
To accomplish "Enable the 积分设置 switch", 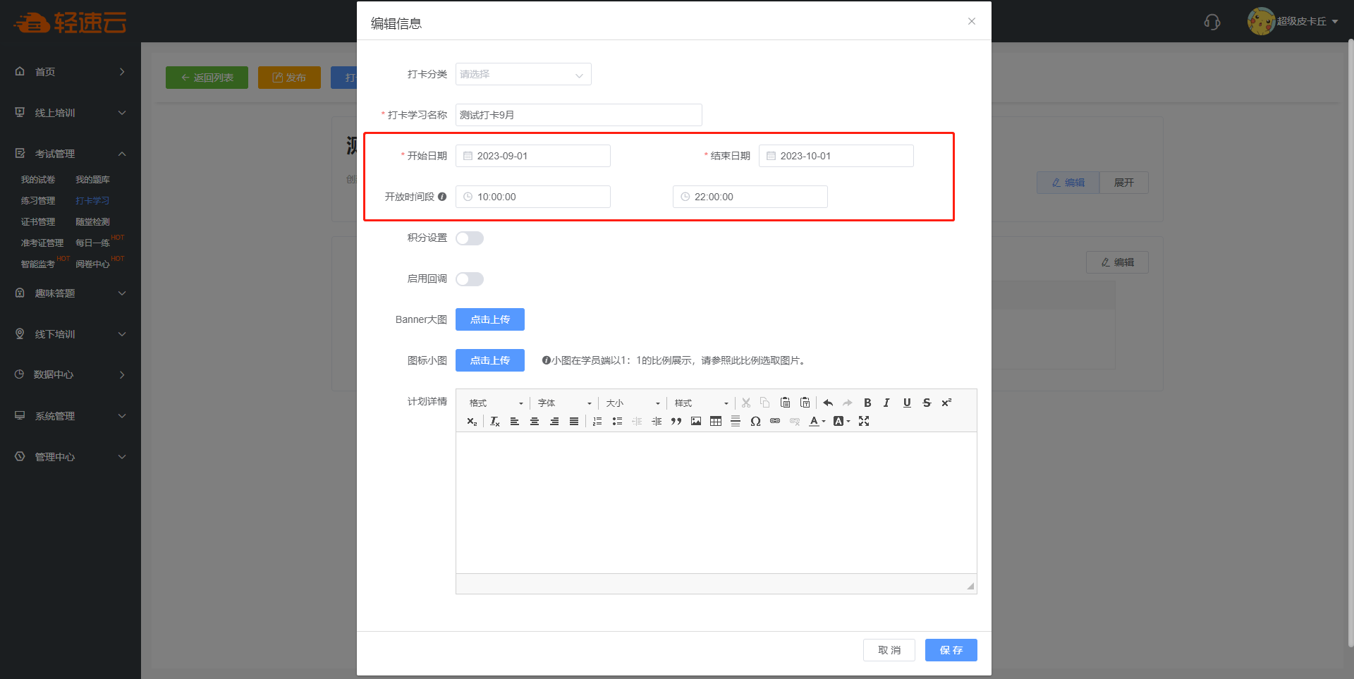I will point(470,238).
